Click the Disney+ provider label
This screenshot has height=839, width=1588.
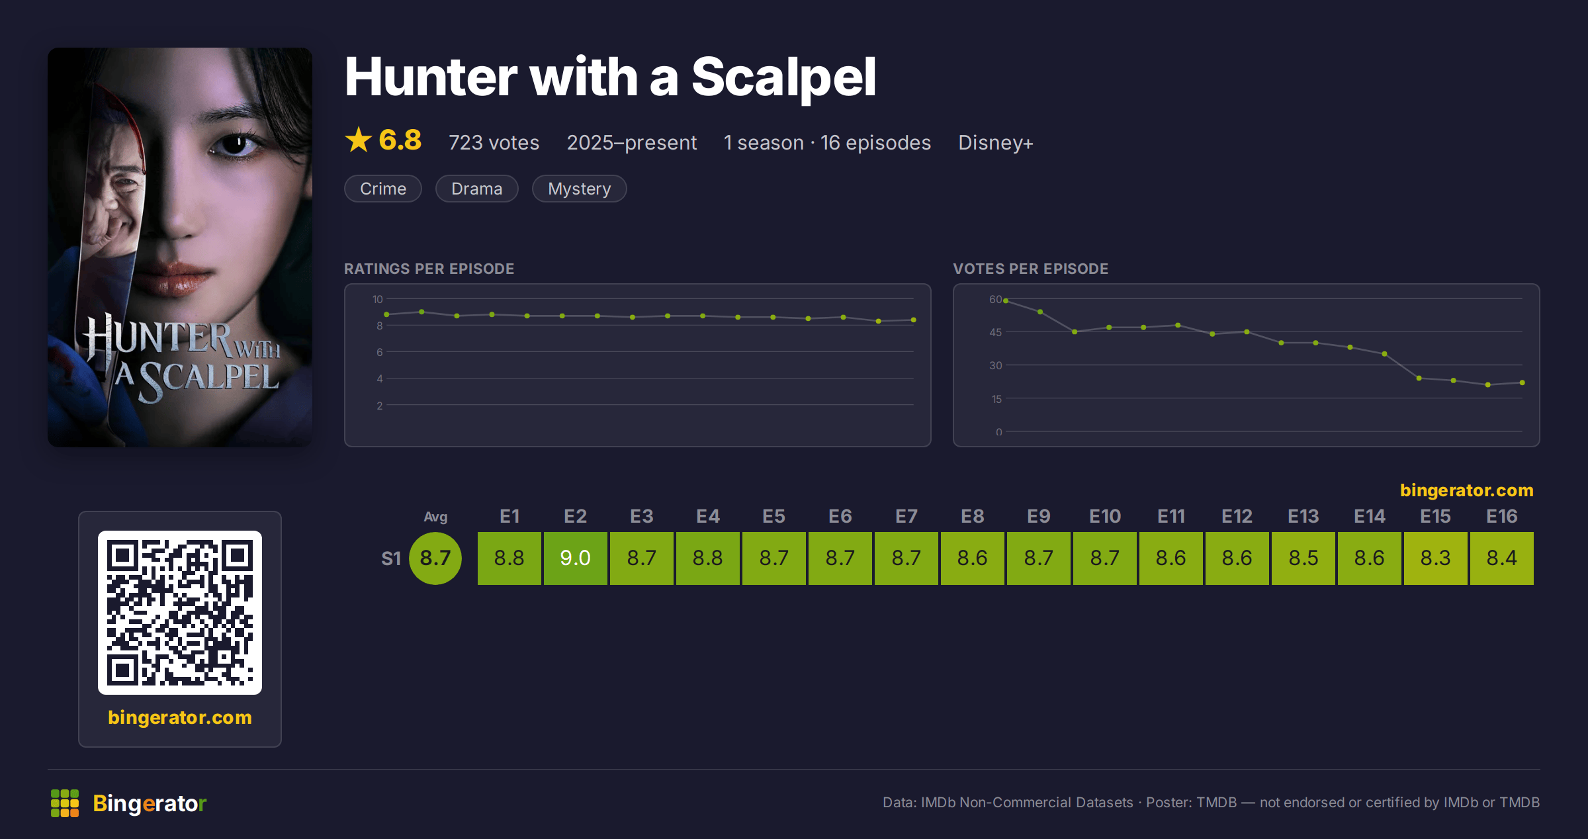coord(995,142)
